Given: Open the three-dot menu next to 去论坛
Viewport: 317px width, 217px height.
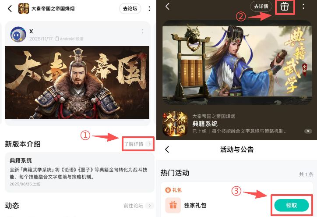Looking at the screenshot, I should (x=149, y=8).
